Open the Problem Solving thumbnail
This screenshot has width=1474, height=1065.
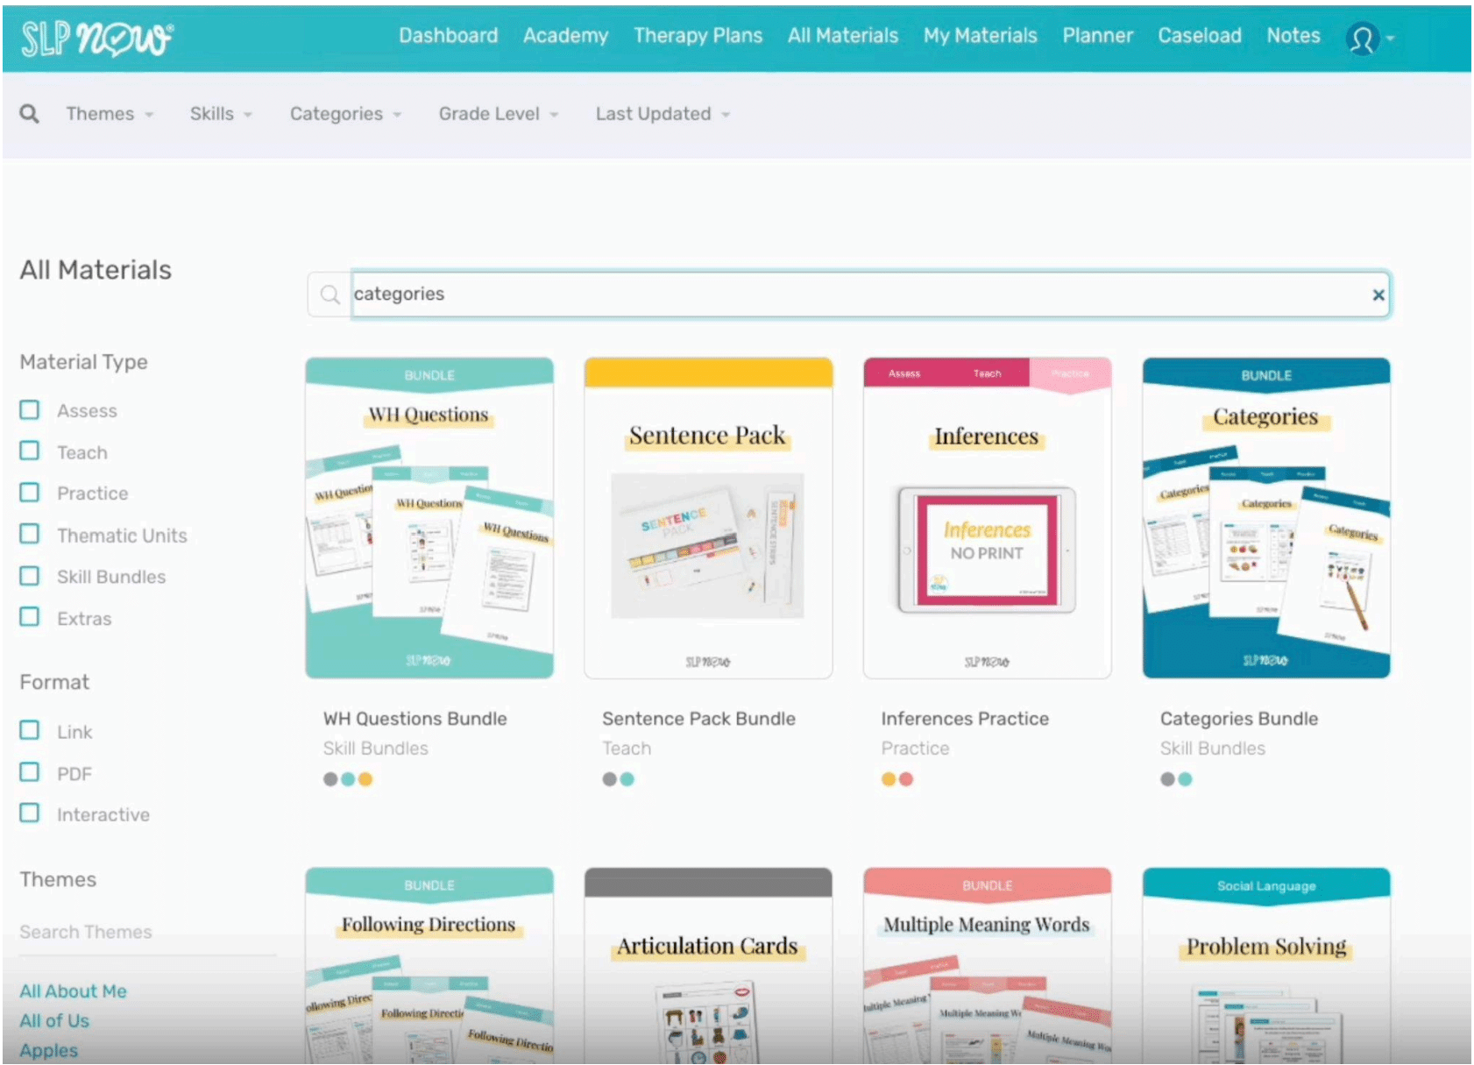coord(1266,966)
